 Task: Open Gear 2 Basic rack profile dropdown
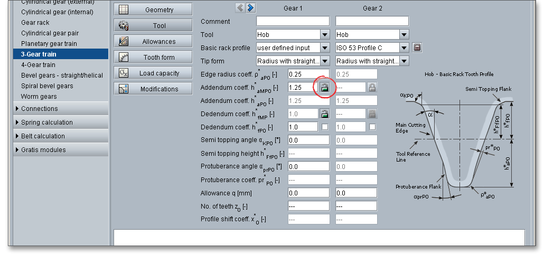pos(404,48)
